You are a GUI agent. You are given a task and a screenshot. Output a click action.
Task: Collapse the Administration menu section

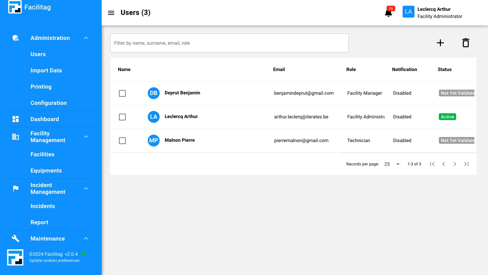pyautogui.click(x=86, y=38)
